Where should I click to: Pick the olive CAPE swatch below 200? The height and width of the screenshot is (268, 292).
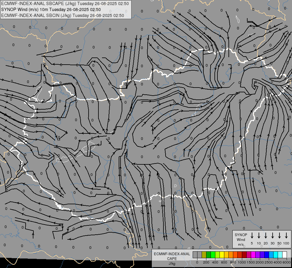click(x=204, y=255)
